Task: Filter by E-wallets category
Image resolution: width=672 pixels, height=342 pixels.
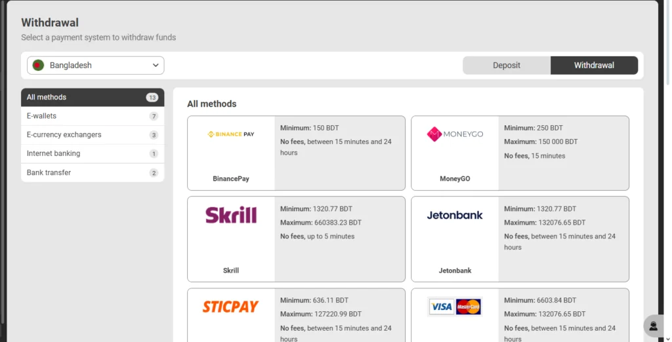Action: [93, 116]
